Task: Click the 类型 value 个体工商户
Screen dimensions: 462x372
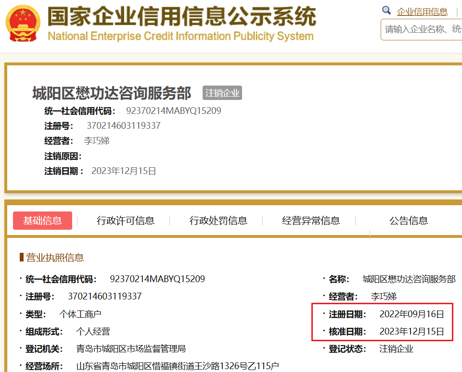Action: coord(80,314)
